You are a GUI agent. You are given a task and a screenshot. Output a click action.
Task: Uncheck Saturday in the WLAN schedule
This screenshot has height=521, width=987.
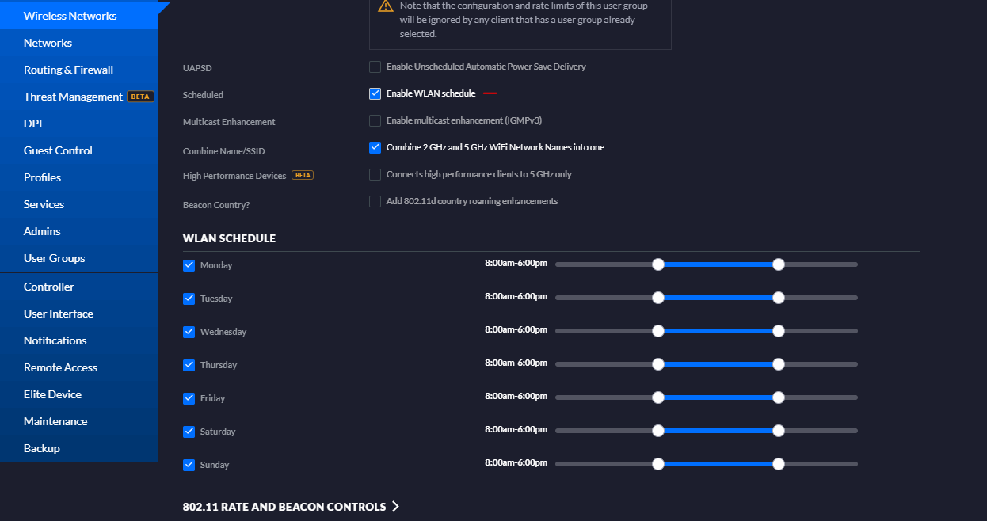click(x=189, y=432)
